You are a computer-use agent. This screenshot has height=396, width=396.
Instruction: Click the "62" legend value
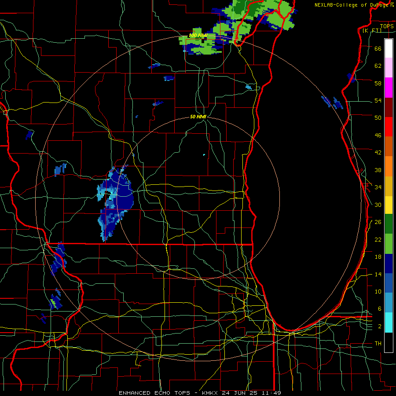pos(378,66)
